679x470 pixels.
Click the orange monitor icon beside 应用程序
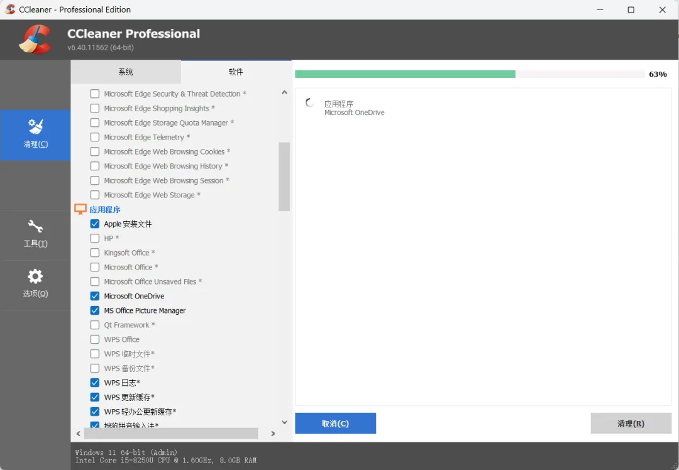[80, 209]
